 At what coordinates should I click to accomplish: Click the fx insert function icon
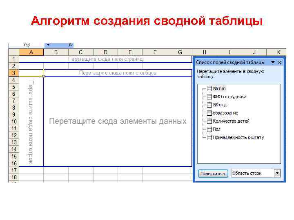(70, 45)
